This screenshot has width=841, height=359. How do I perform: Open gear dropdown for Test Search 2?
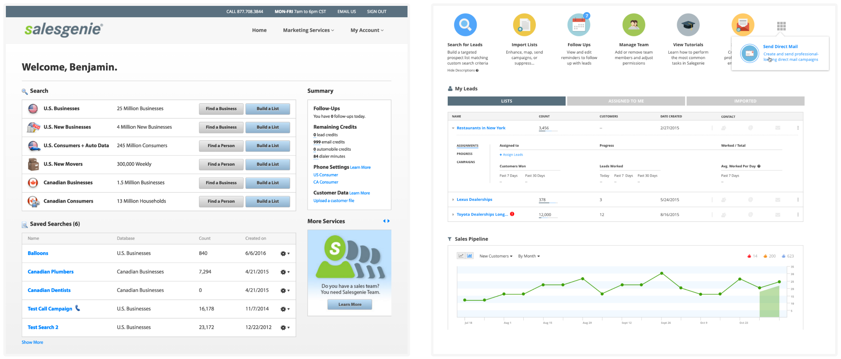(x=285, y=327)
